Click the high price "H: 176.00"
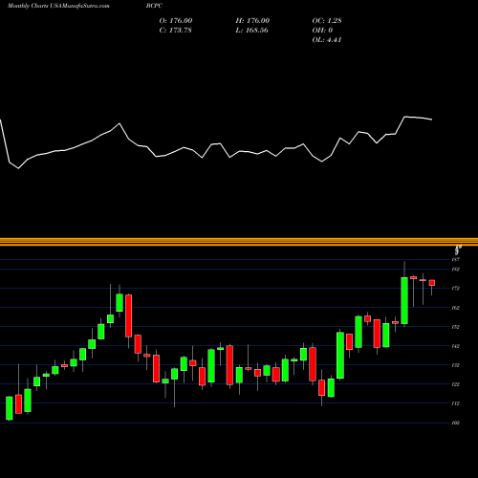The image size is (478, 478). 252,21
